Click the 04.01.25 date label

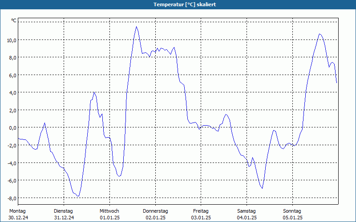(x=247, y=218)
